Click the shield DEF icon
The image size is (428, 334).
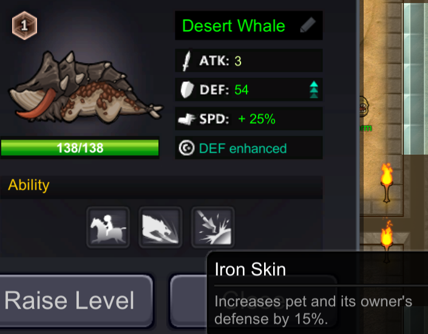[187, 90]
